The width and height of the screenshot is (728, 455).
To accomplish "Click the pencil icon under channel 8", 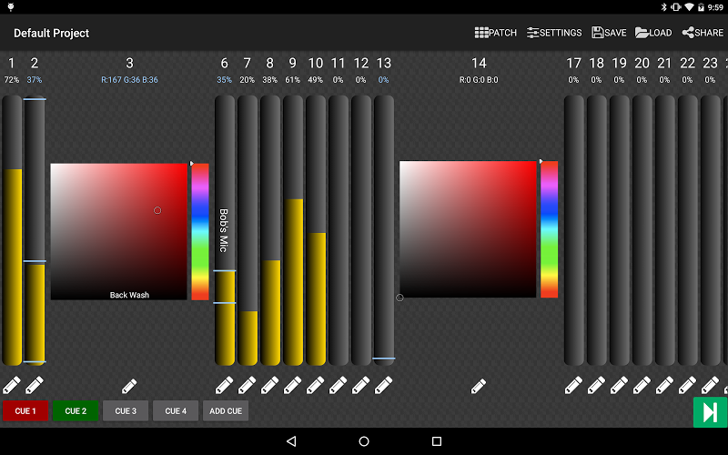I will [x=269, y=385].
